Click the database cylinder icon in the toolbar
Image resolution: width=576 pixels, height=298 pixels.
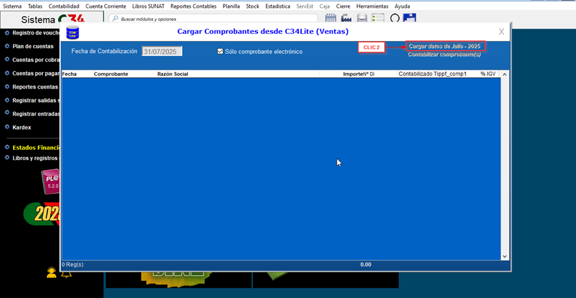362,18
